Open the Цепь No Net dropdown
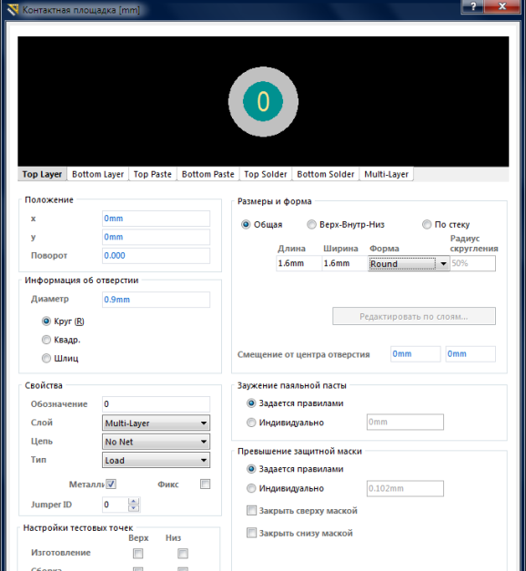Image resolution: width=526 pixels, height=571 pixels. tap(156, 442)
